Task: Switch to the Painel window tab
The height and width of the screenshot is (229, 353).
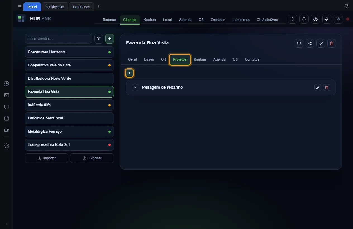Action: tap(32, 7)
